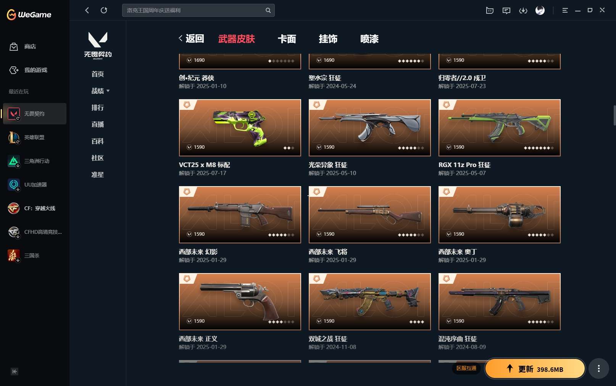Switch to the 喷漆 tab

click(x=369, y=39)
